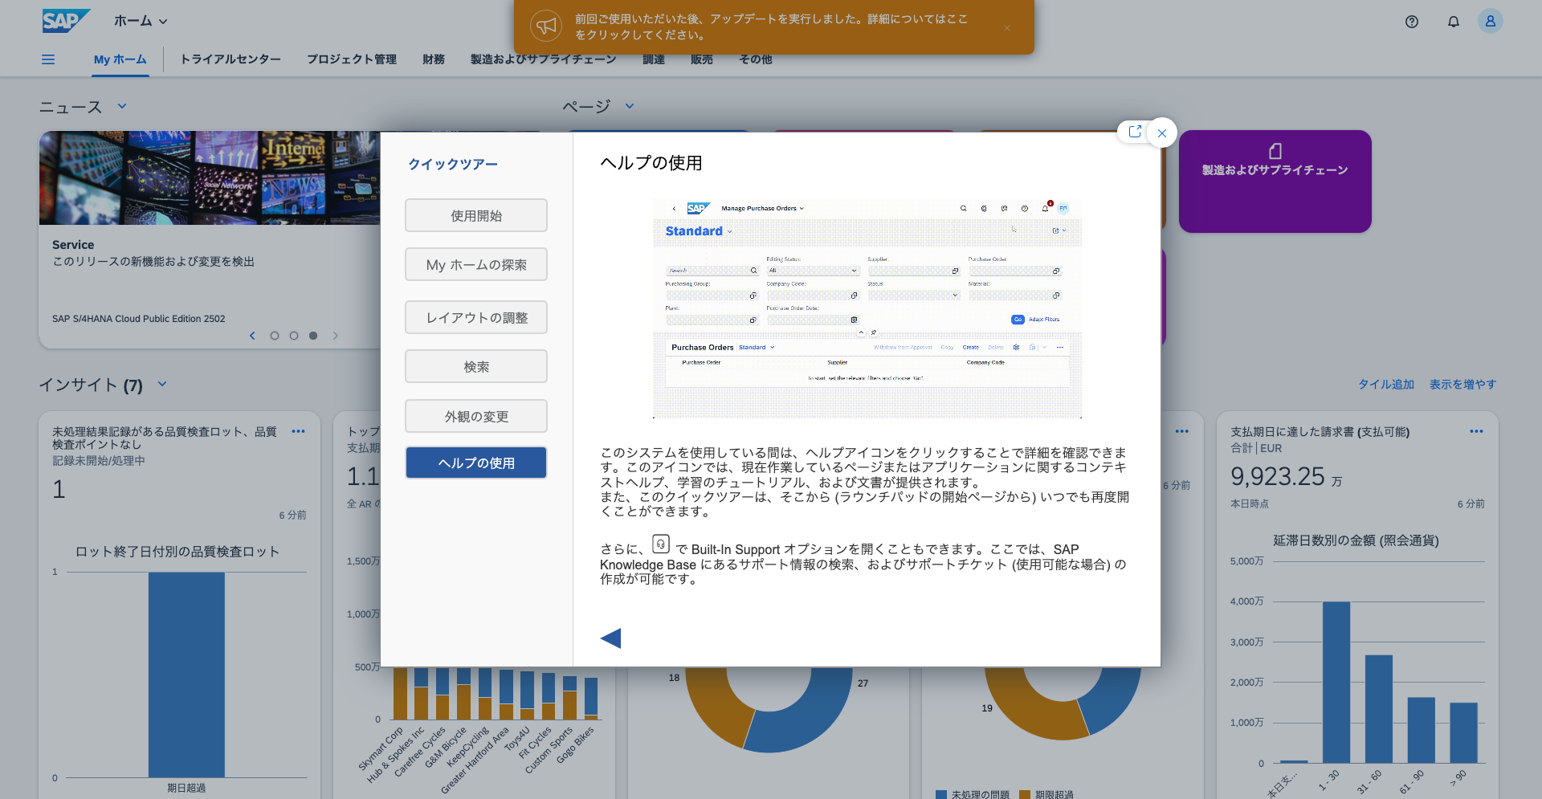The width and height of the screenshot is (1542, 799).
Task: Close the quick tour dialog
Action: [1162, 133]
